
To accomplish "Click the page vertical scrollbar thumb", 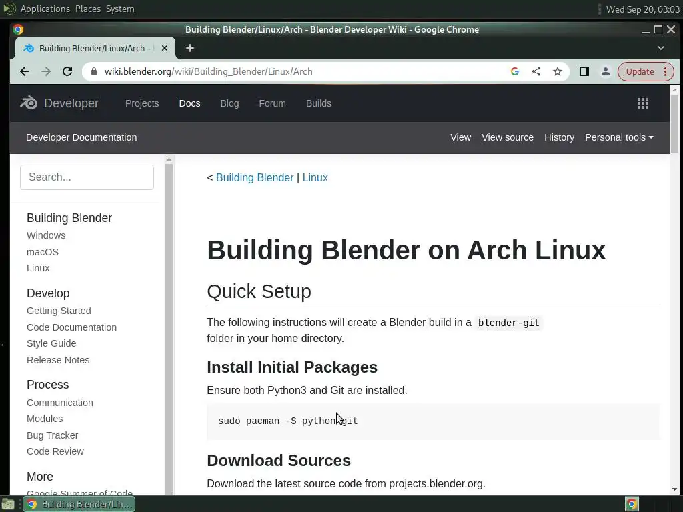I will point(674,123).
